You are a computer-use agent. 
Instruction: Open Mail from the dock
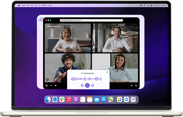point(97,100)
